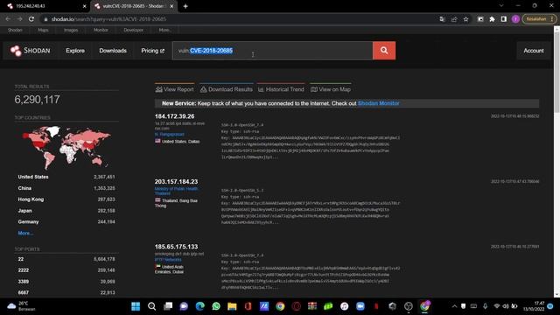Open the View on Map tab
Viewport: 560px width, 315px height.
click(331, 89)
